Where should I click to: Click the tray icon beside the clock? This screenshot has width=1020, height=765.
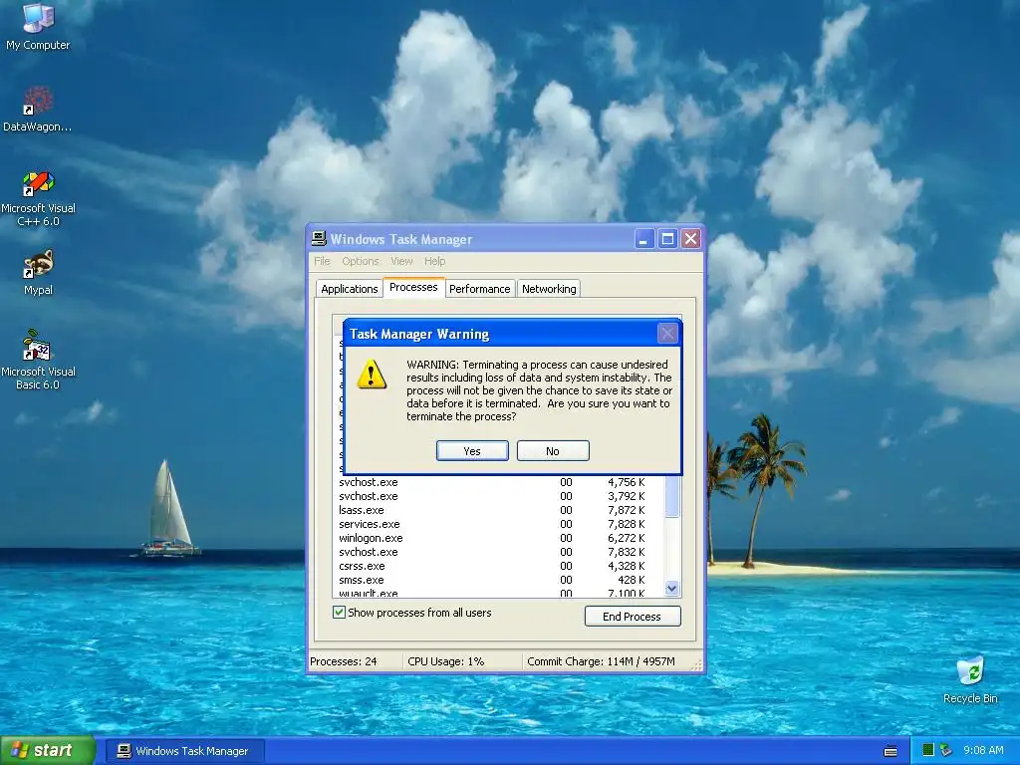click(x=946, y=750)
